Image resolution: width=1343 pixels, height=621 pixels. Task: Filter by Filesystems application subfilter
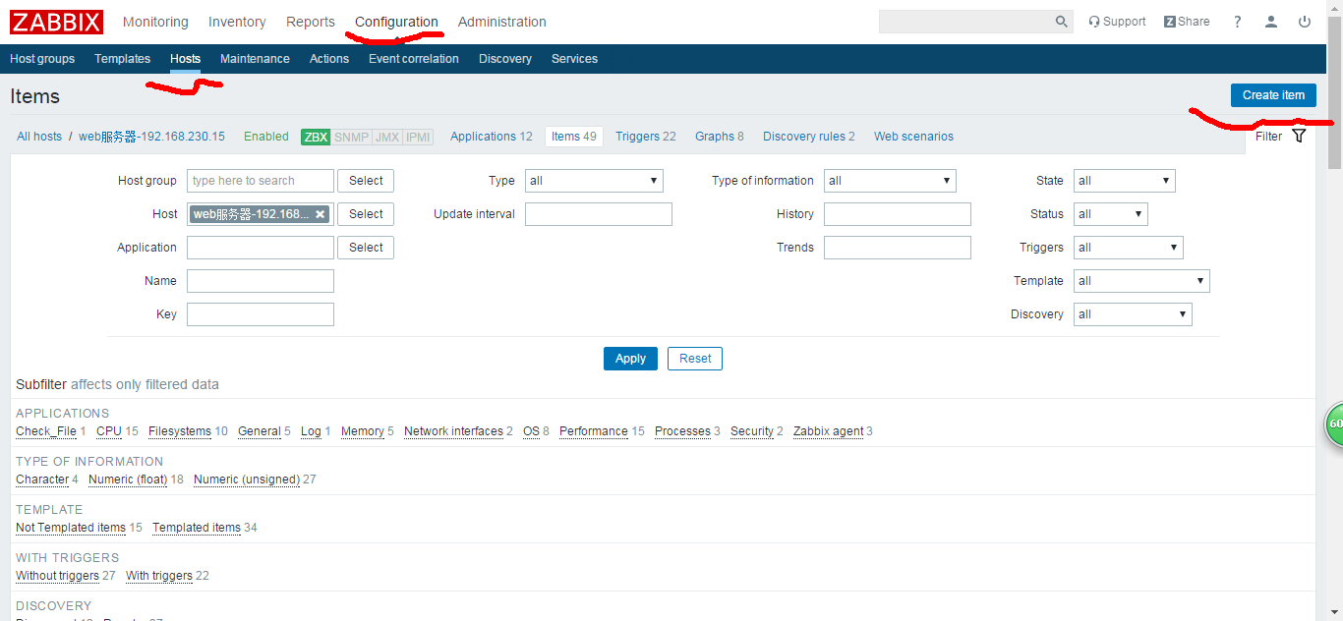tap(180, 431)
